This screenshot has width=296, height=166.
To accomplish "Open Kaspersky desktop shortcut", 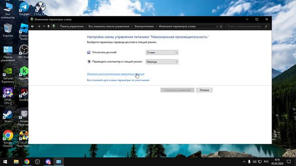I will 24,73.
